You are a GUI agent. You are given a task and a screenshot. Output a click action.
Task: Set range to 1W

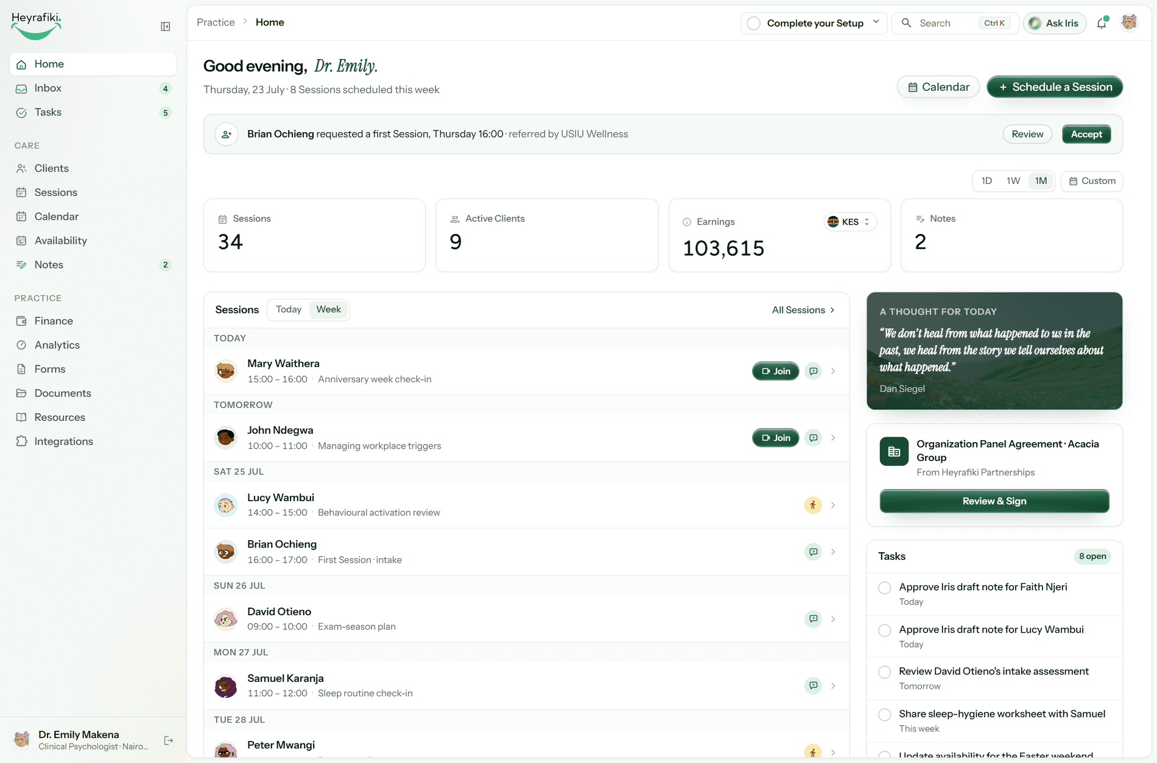tap(1013, 181)
